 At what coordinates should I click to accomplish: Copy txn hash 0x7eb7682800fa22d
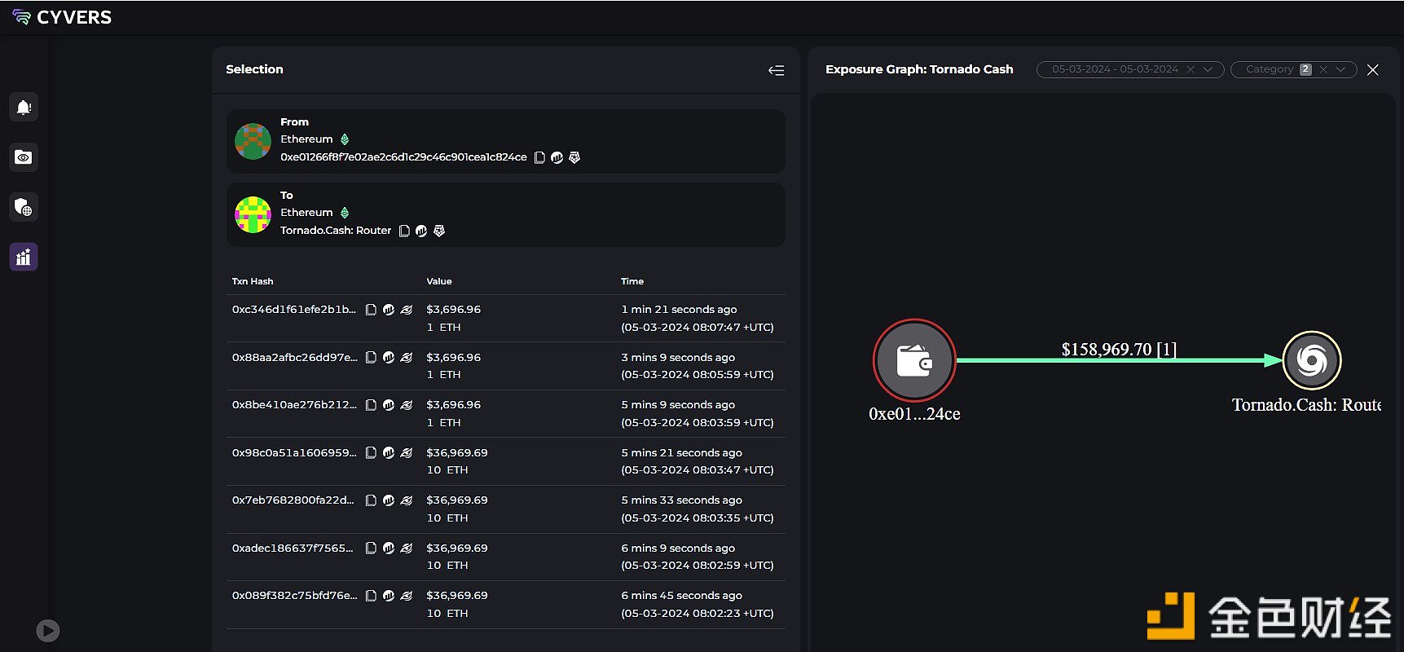[371, 500]
